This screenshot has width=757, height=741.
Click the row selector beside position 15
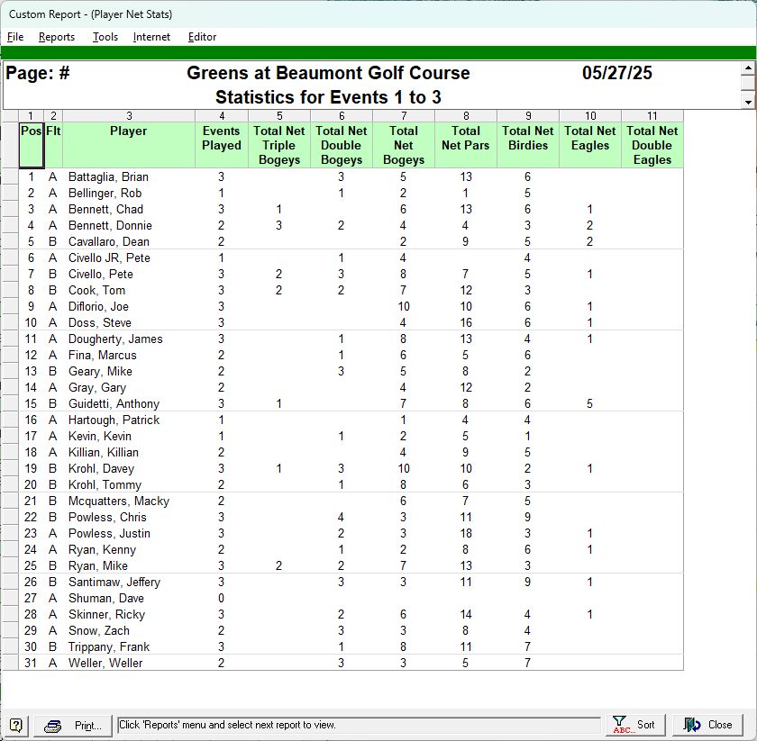[x=9, y=404]
